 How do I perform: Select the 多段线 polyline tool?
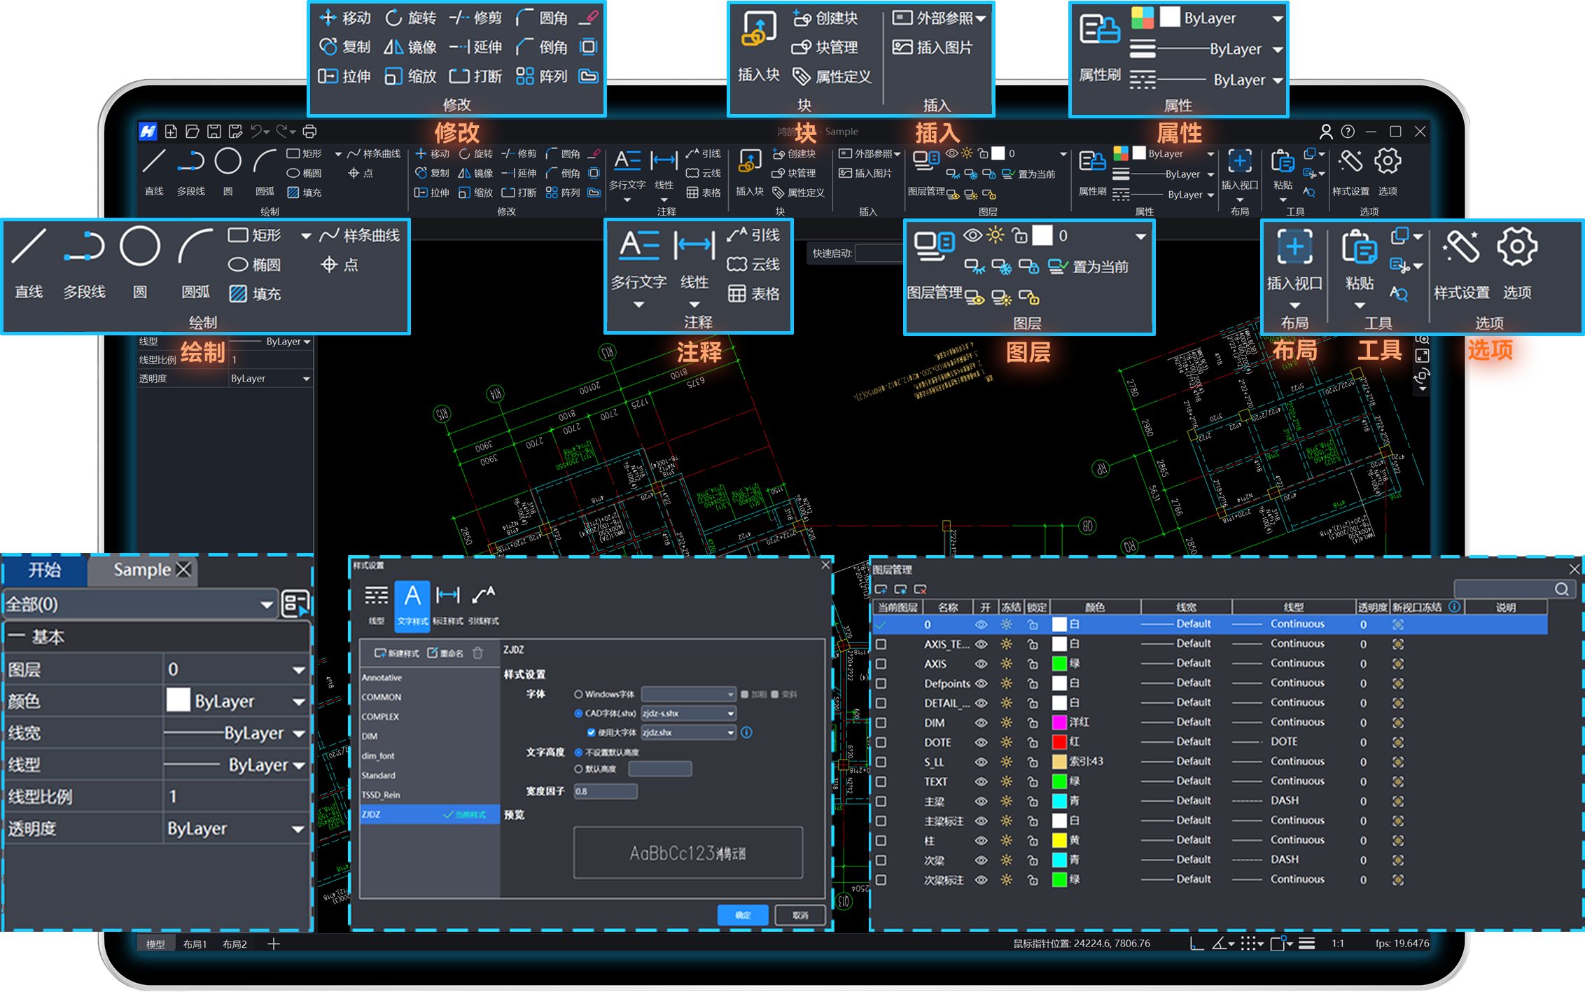coord(84,247)
